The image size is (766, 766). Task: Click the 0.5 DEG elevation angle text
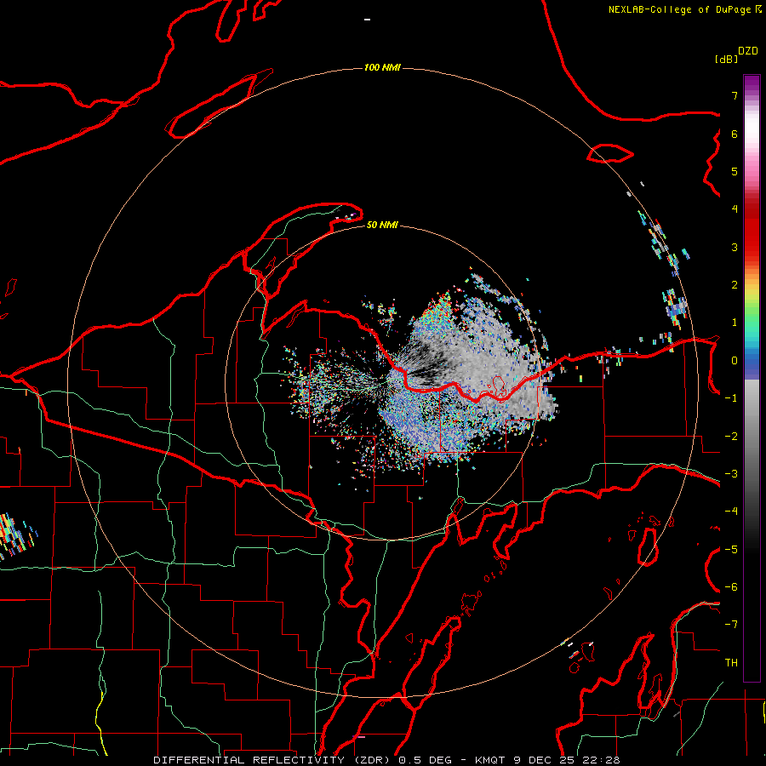coord(426,760)
